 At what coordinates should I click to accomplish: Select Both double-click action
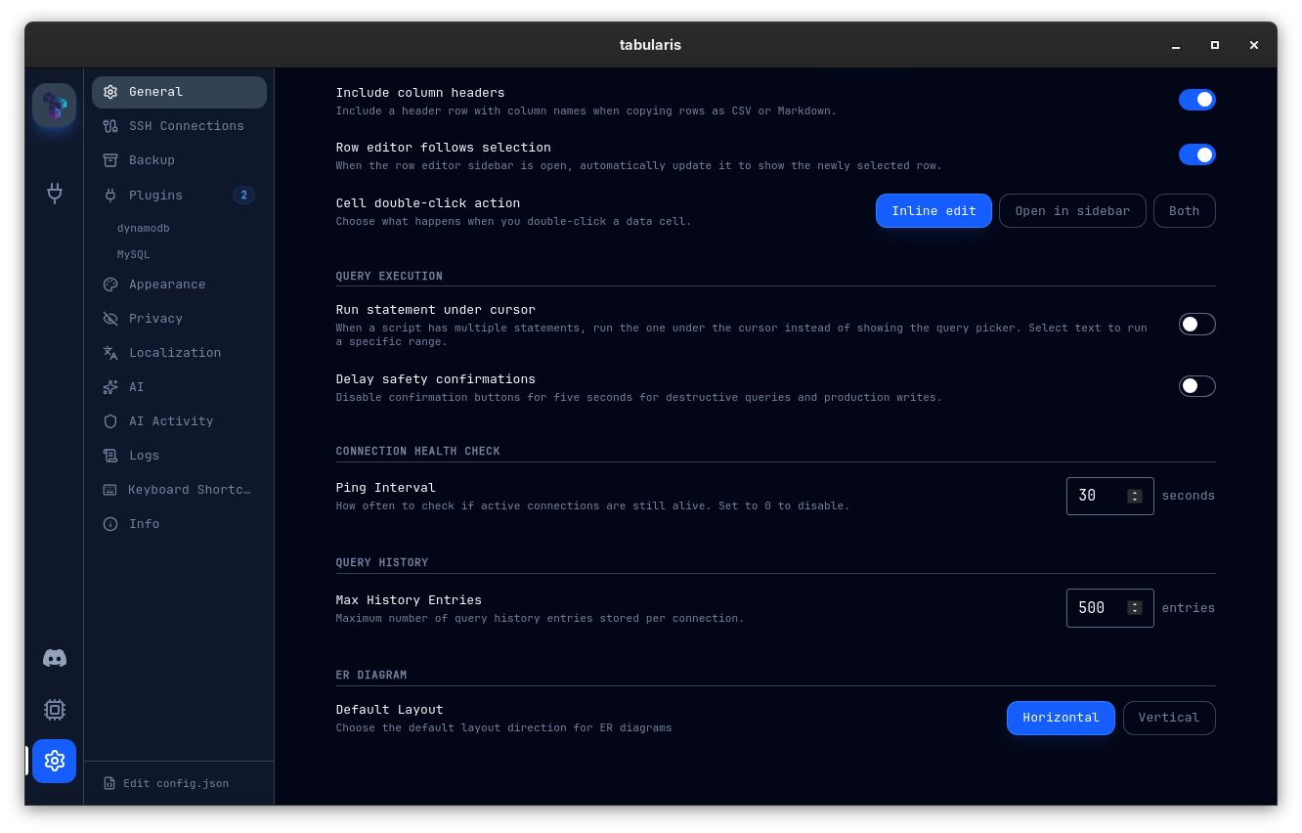[x=1185, y=211]
